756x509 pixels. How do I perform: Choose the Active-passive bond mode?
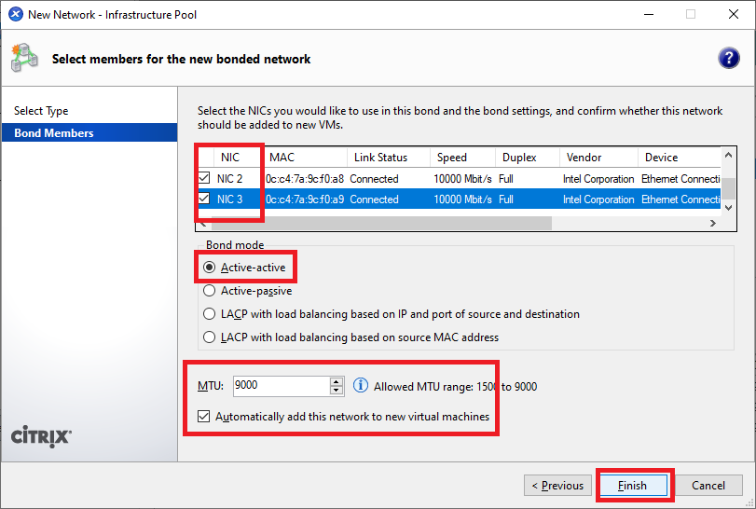(210, 291)
